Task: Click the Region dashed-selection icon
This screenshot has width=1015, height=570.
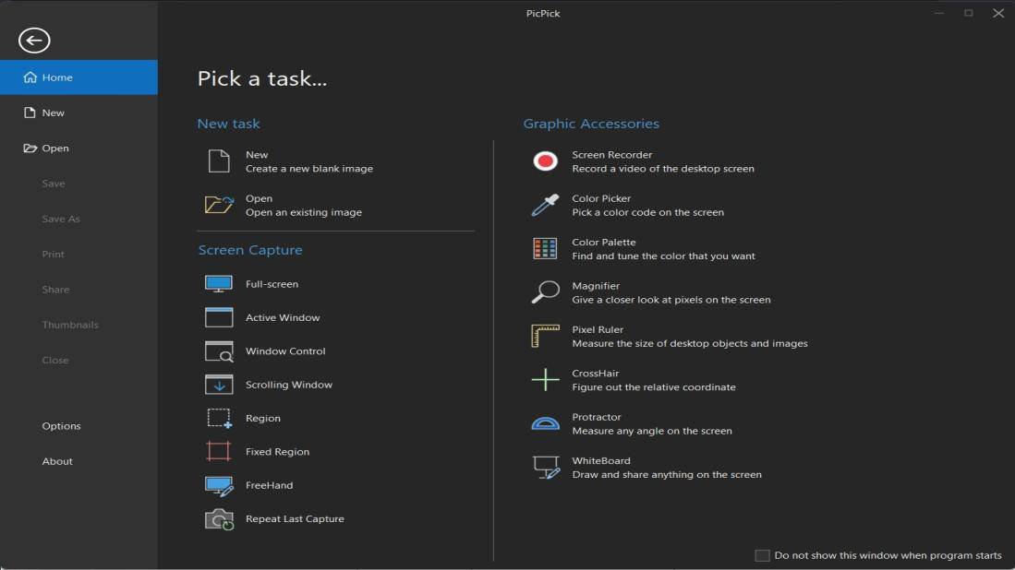Action: 220,418
